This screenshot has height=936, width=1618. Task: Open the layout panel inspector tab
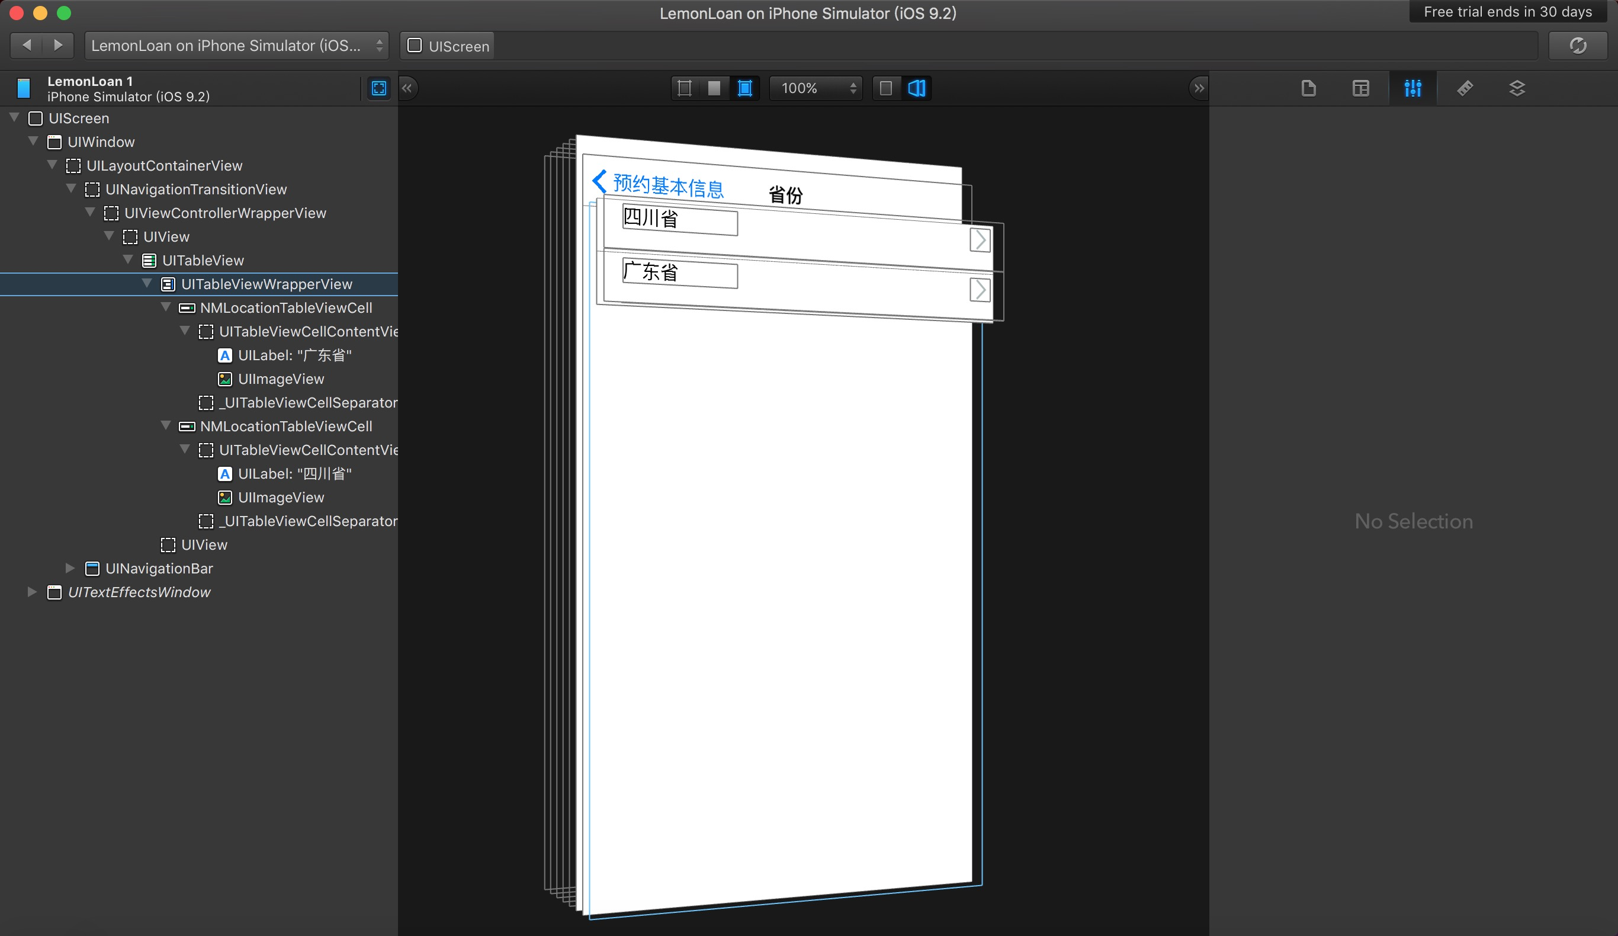pos(1360,88)
